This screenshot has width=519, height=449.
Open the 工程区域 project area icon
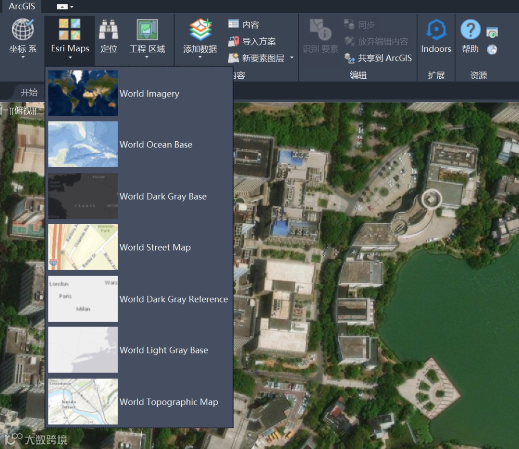pyautogui.click(x=147, y=29)
